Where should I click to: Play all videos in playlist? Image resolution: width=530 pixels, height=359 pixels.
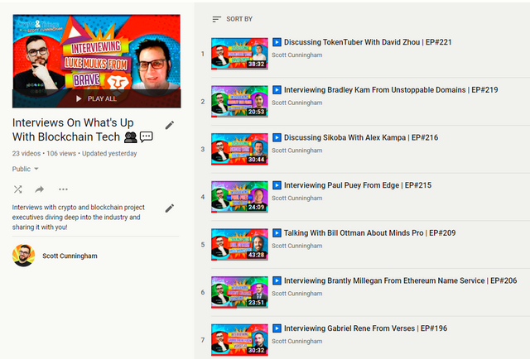click(x=97, y=98)
